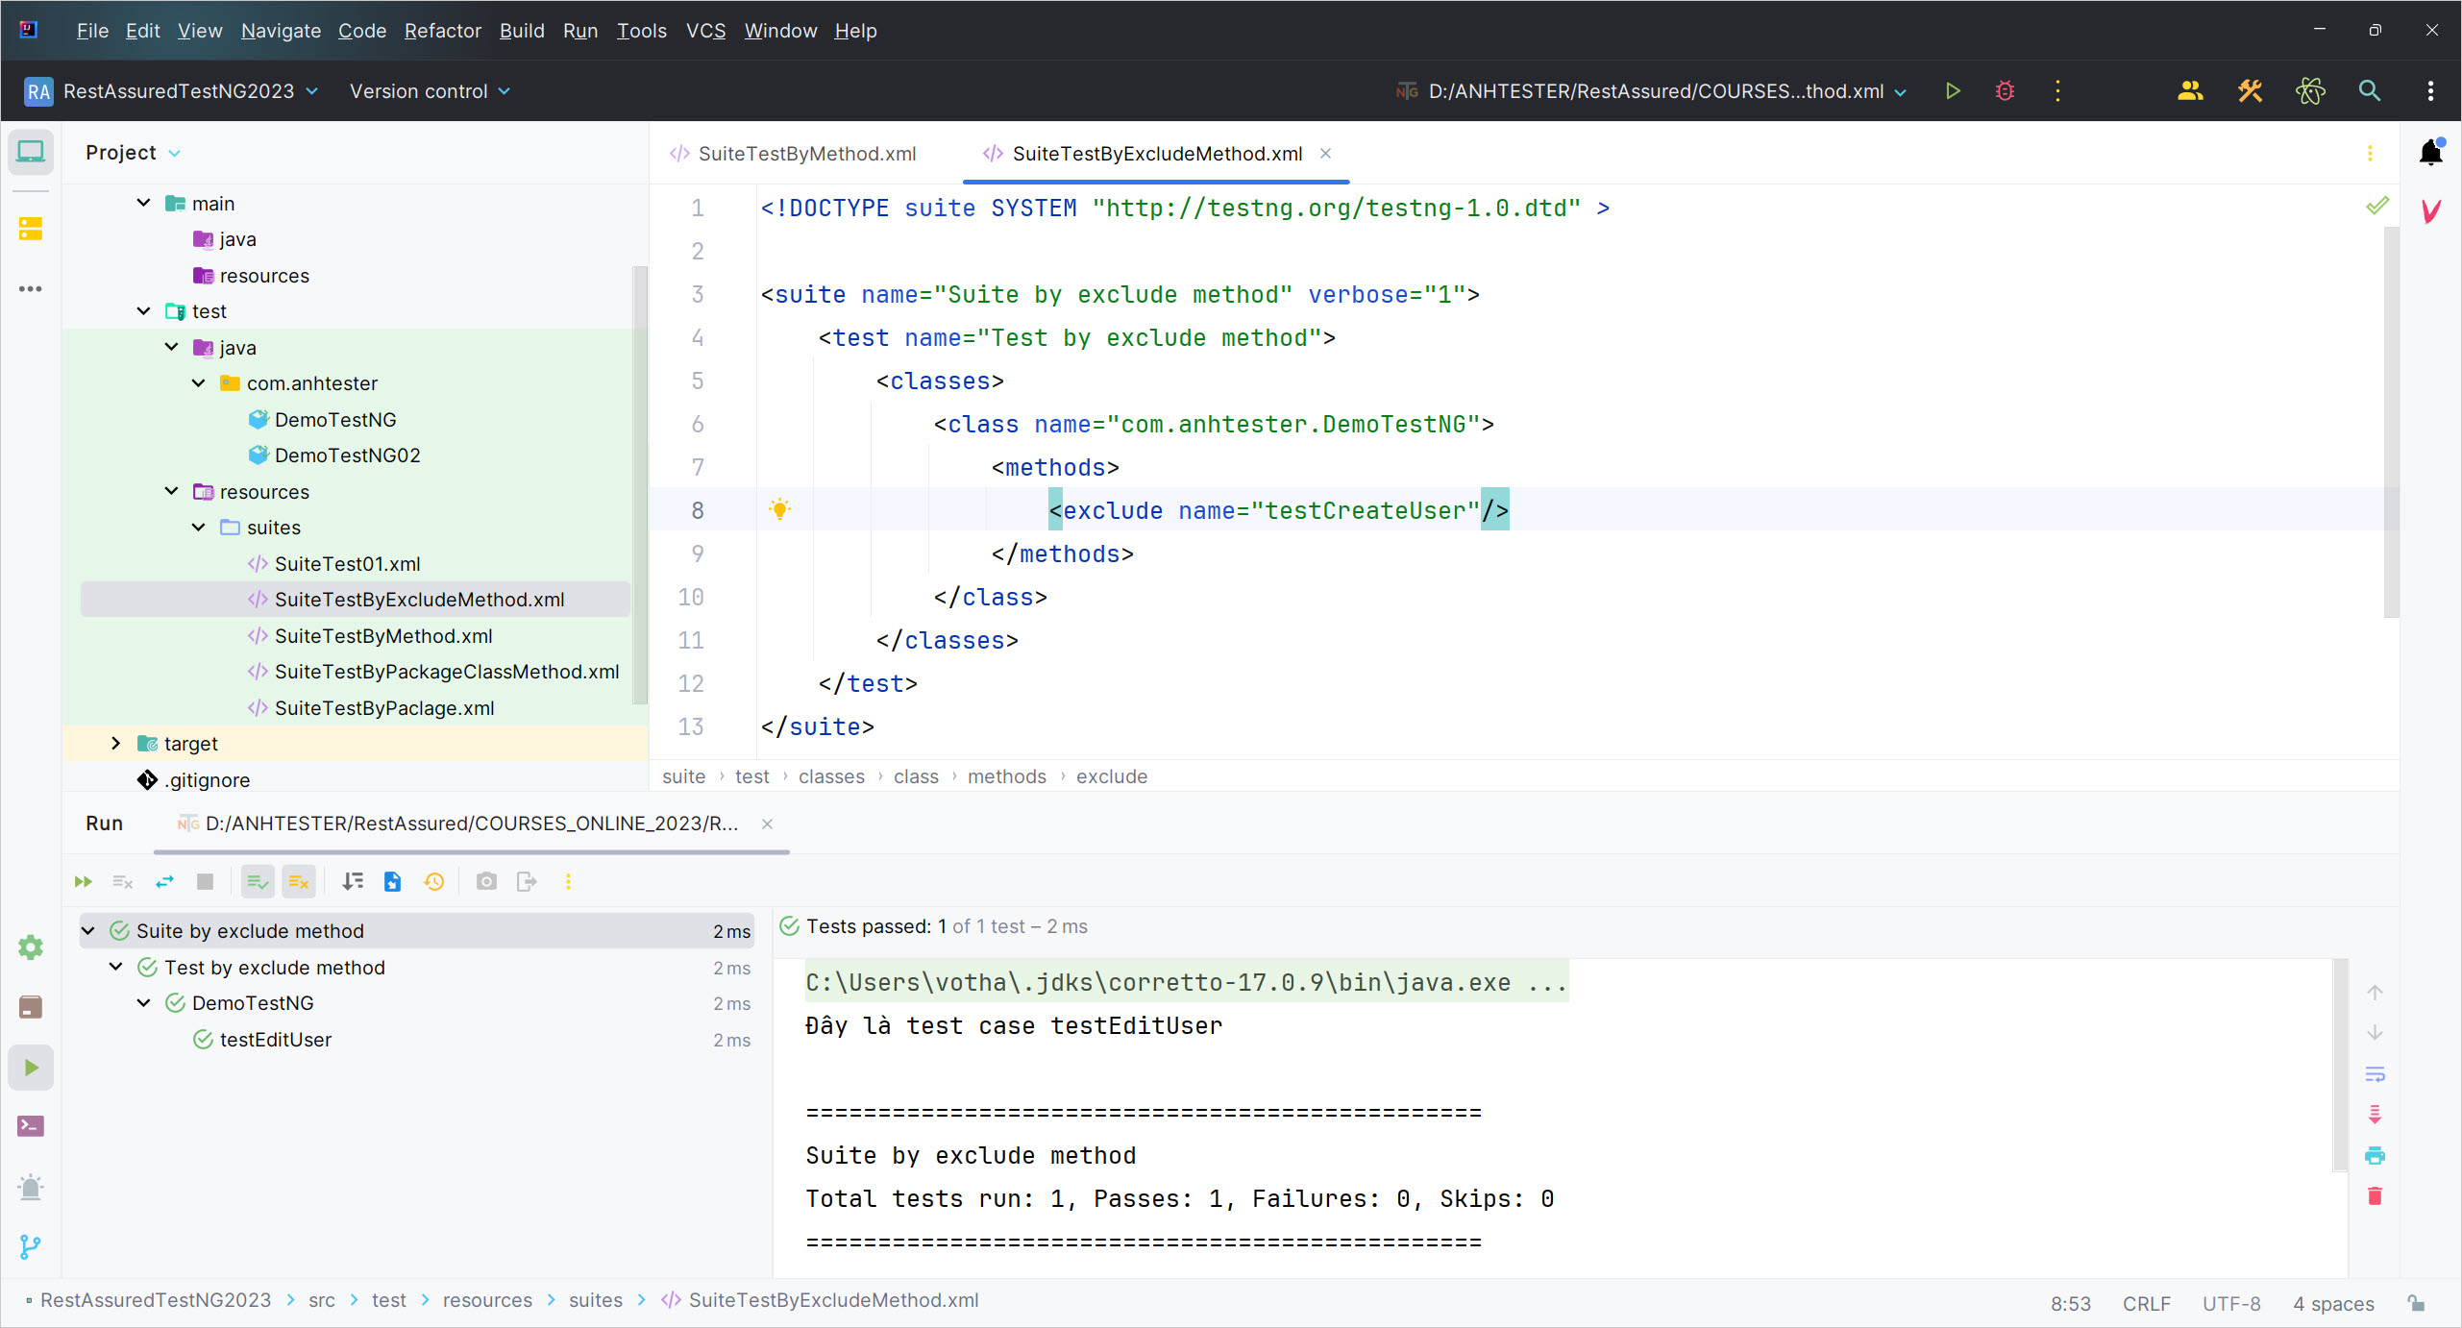Select DemoTestNG02 class in project tree
This screenshot has height=1328, width=2462.
[x=347, y=455]
